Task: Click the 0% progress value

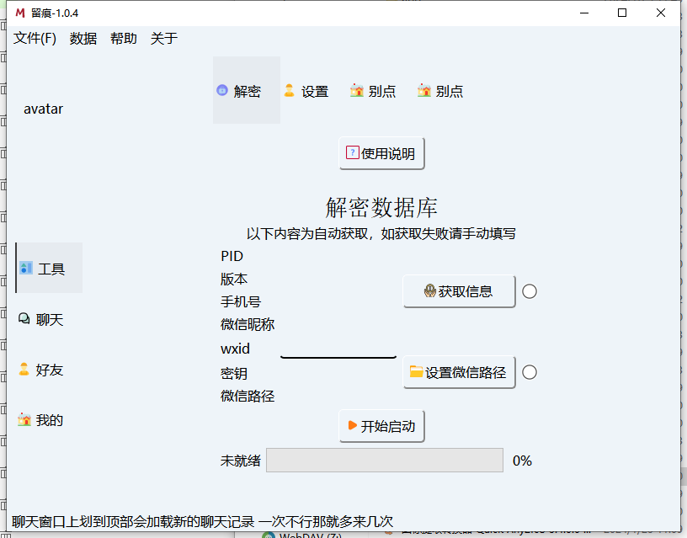Action: (522, 461)
